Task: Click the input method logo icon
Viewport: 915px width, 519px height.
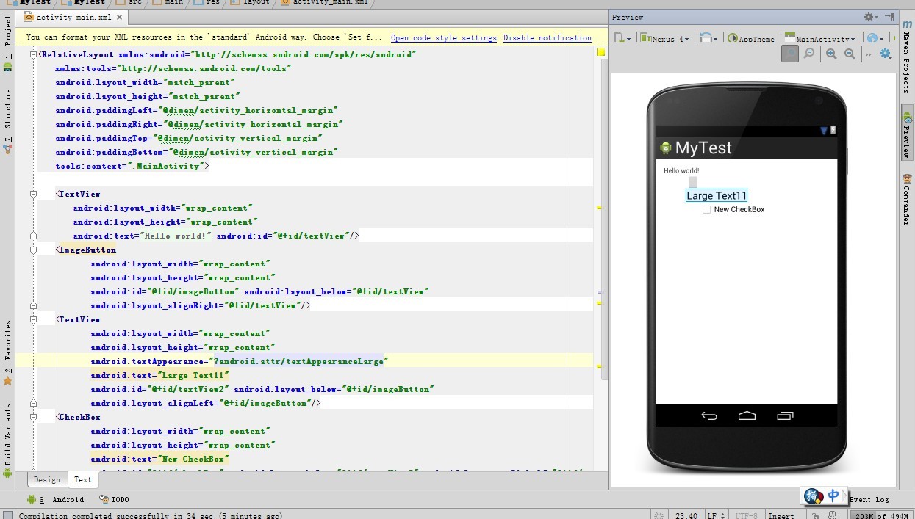Action: tap(814, 496)
